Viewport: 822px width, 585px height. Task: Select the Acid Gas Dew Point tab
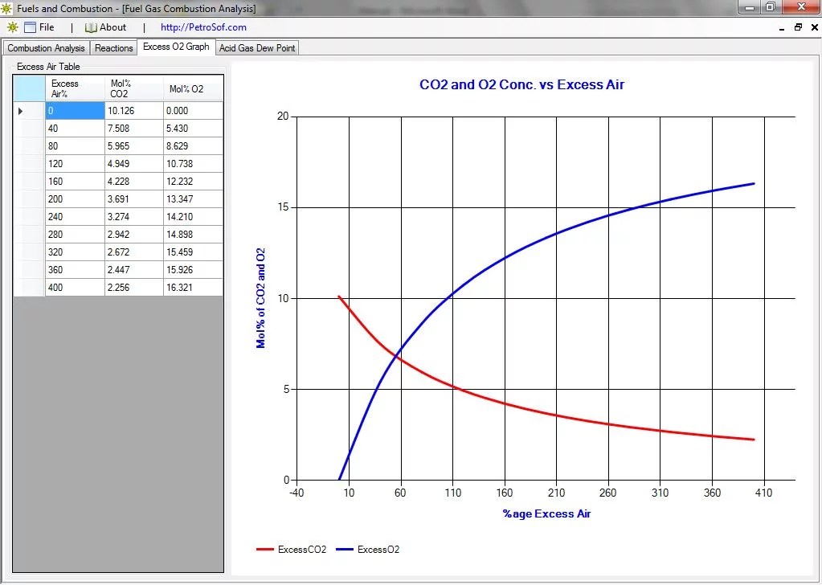coord(256,48)
